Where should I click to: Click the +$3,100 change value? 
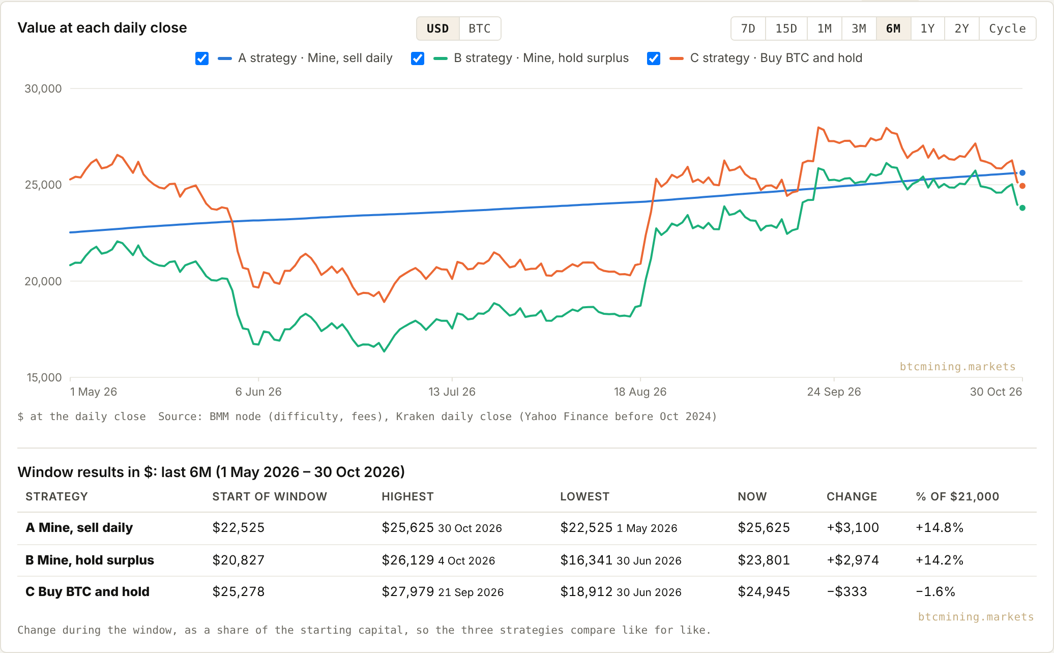tap(853, 527)
